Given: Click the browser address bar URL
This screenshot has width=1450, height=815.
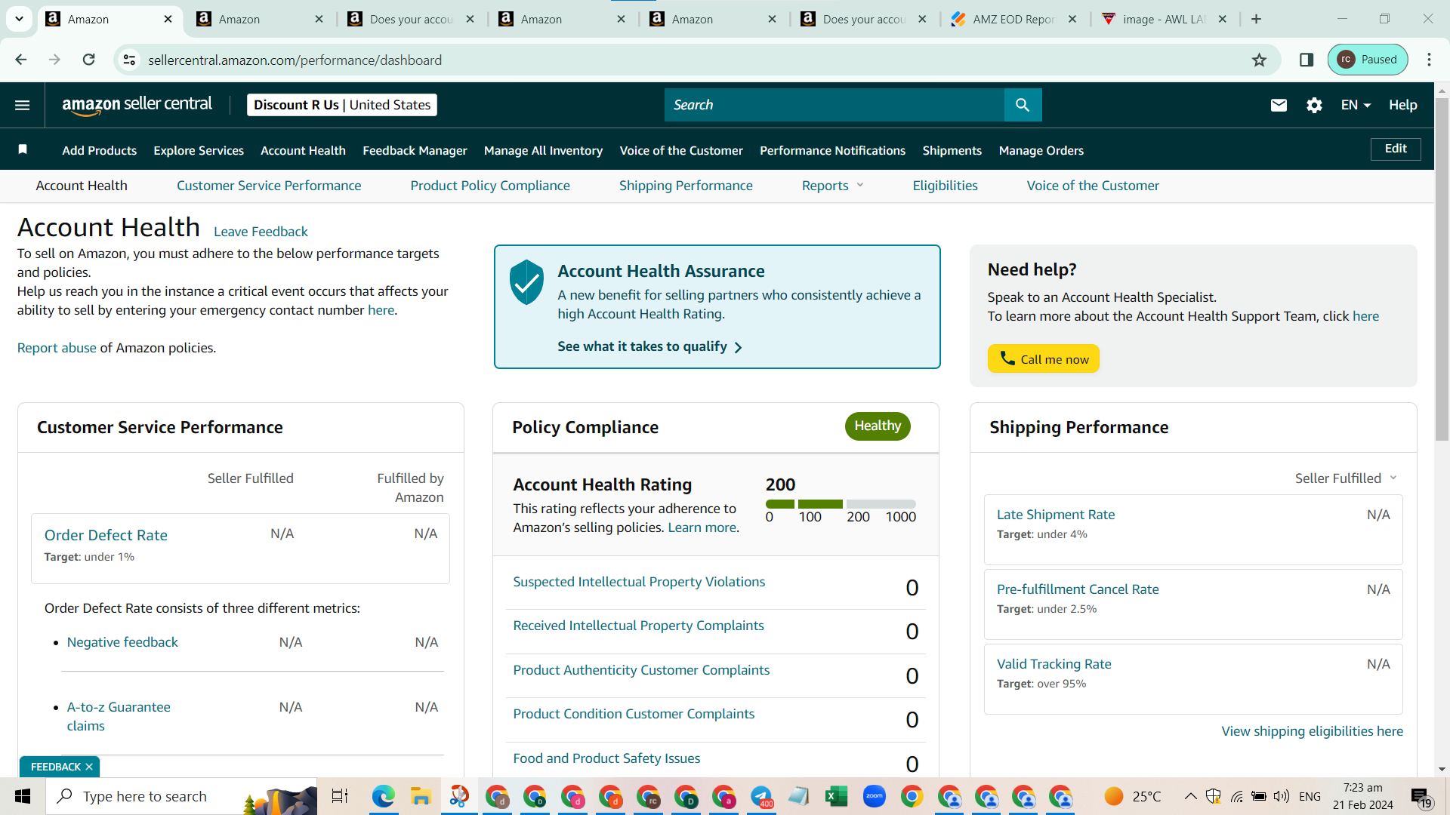Looking at the screenshot, I should click(295, 60).
